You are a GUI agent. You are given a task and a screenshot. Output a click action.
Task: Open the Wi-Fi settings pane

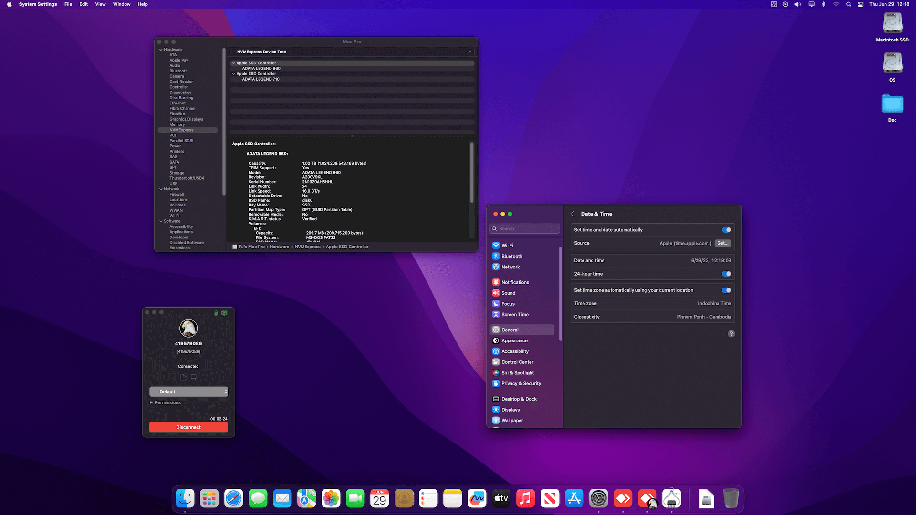[x=507, y=246]
